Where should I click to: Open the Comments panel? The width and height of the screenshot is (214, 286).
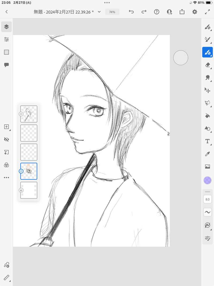coord(6,65)
